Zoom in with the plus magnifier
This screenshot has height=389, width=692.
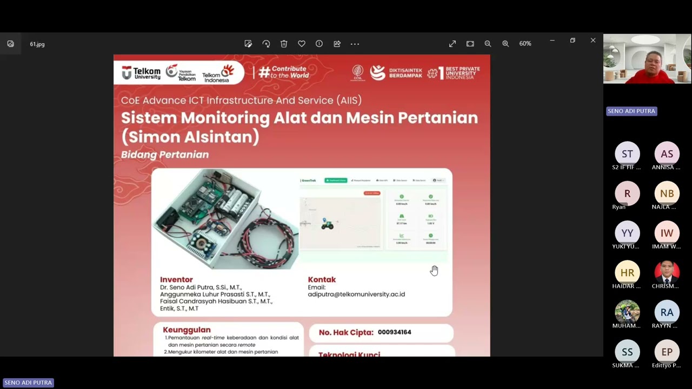[505, 44]
